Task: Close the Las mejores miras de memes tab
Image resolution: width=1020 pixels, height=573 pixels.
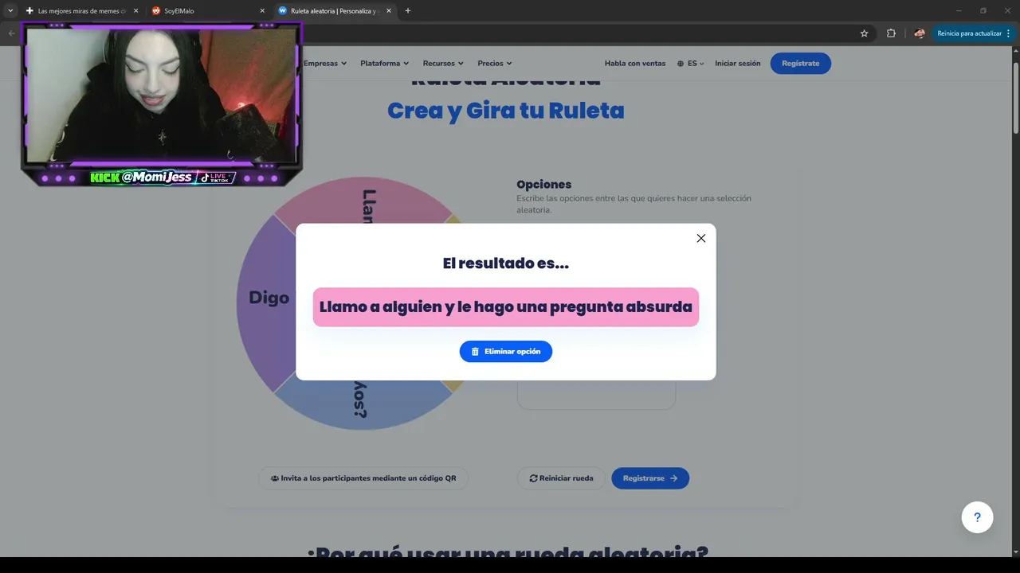Action: 135,11
